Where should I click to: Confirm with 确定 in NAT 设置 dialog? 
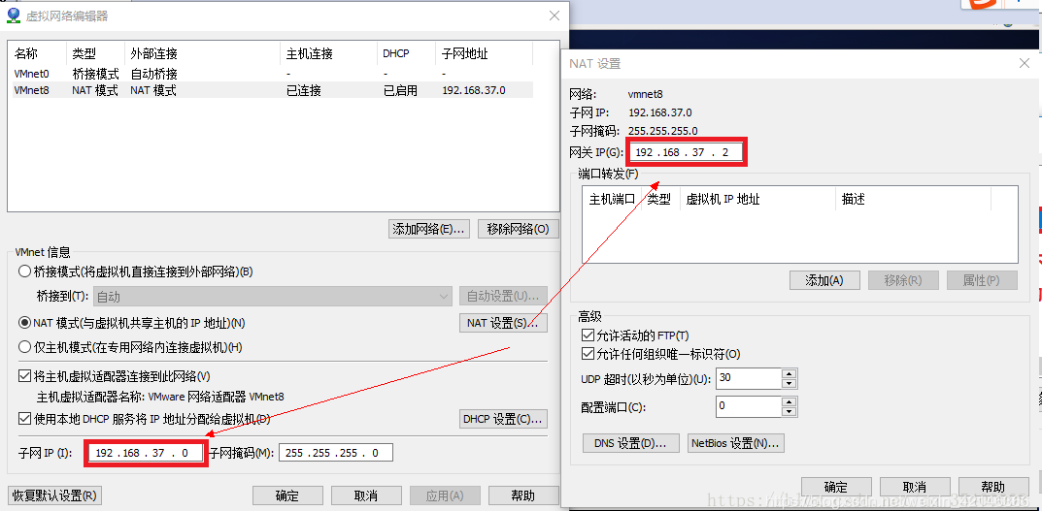(x=837, y=487)
